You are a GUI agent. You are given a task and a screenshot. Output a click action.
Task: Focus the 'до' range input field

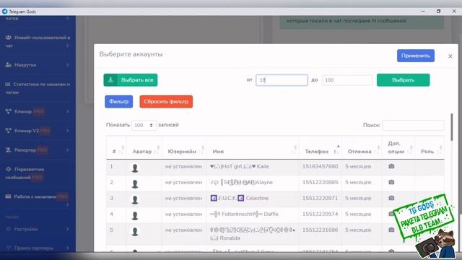point(347,80)
